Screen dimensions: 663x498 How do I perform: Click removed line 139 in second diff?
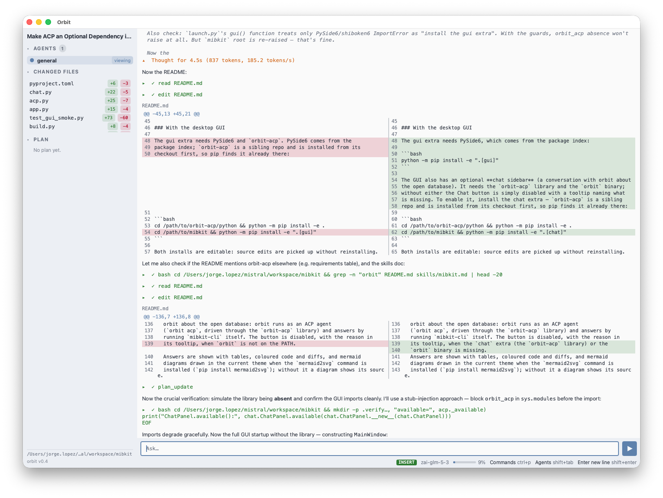pos(265,344)
